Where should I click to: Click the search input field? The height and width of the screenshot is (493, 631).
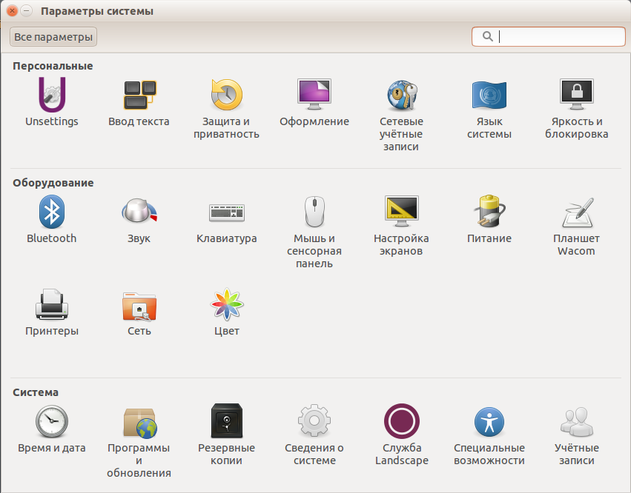(x=556, y=36)
